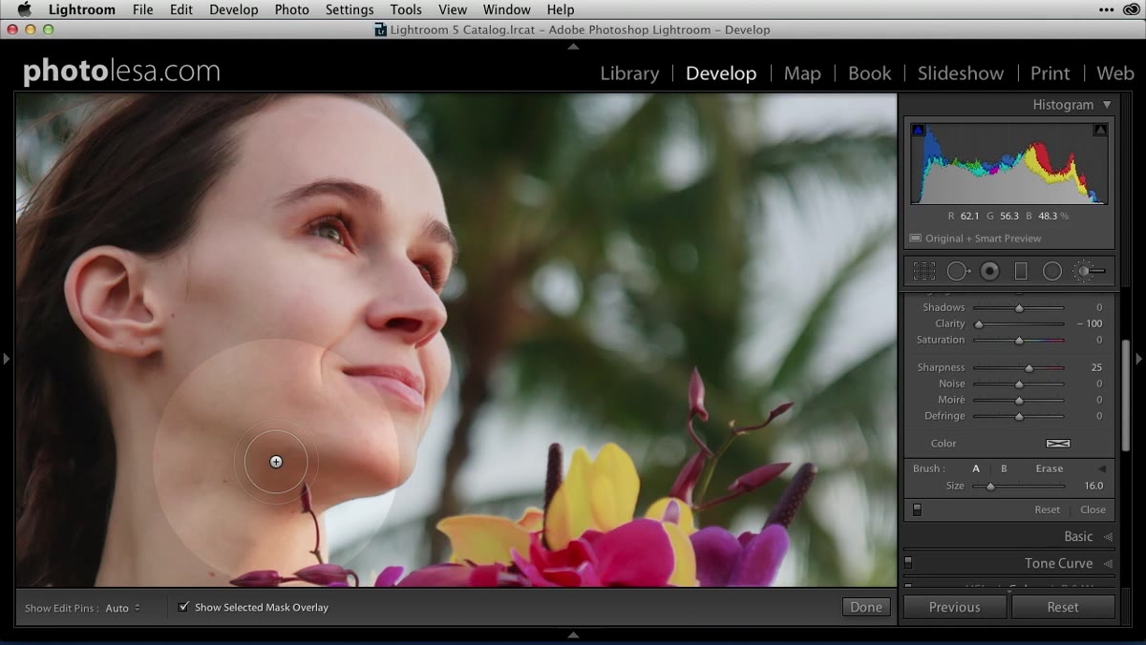Click the Shadows slider handle
The height and width of the screenshot is (645, 1146).
click(x=1019, y=308)
